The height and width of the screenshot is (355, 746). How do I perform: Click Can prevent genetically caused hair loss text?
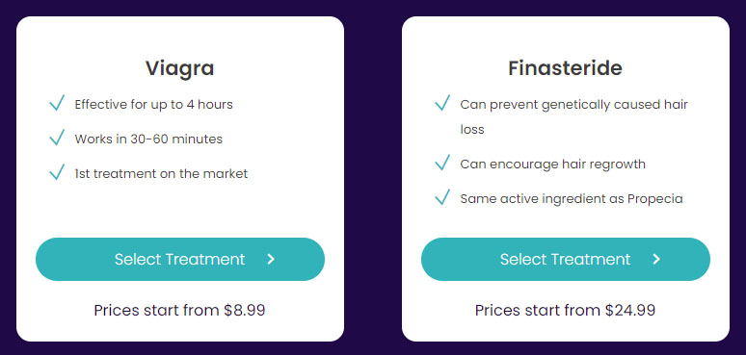tap(574, 116)
